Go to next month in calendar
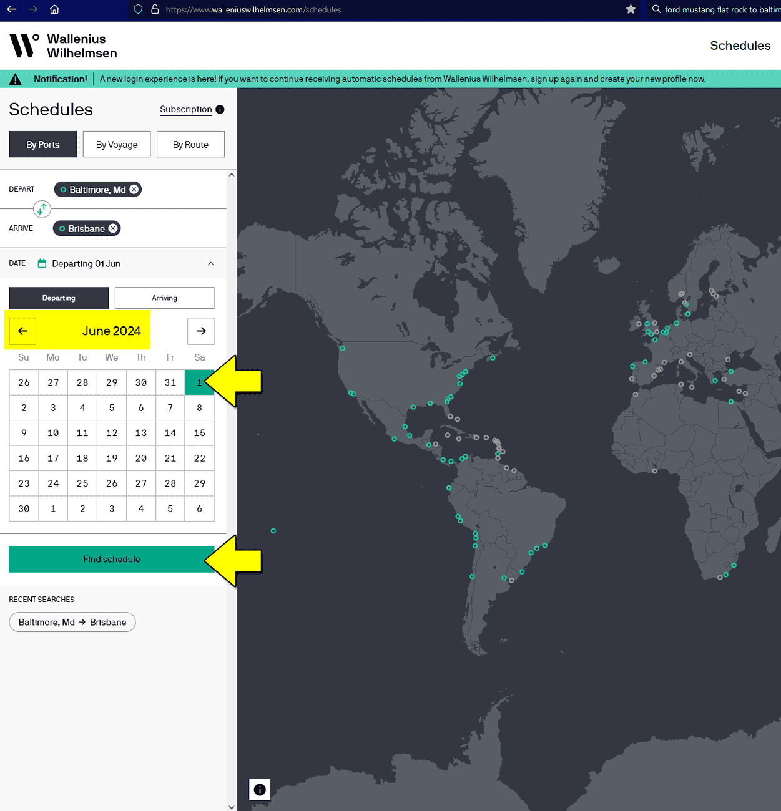 201,331
